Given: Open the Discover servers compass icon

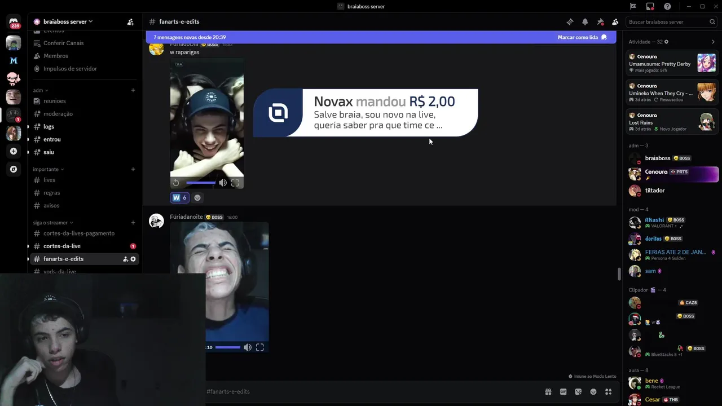Looking at the screenshot, I should click(14, 169).
